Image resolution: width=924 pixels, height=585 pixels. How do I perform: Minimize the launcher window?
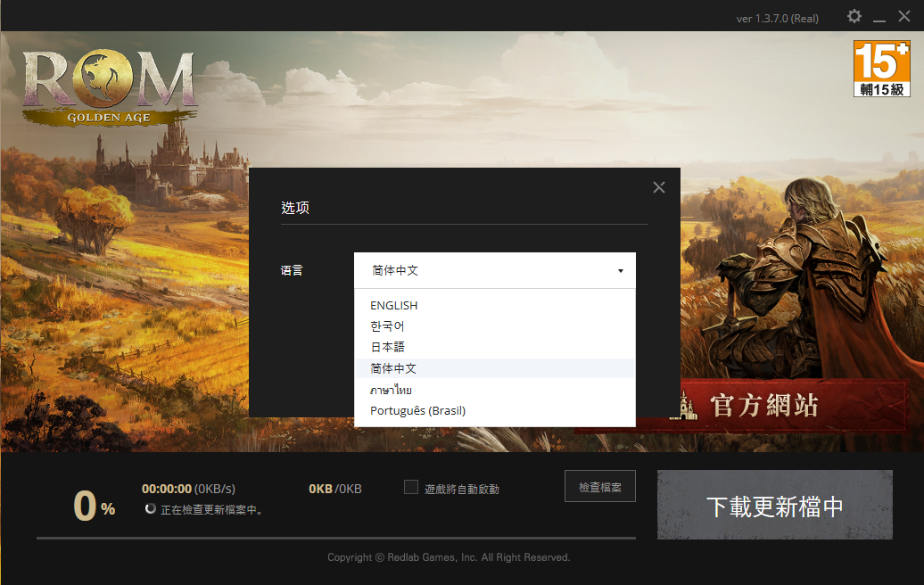coord(879,18)
